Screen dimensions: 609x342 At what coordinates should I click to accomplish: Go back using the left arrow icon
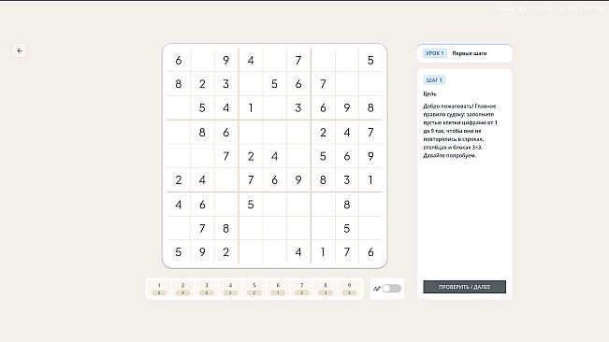[20, 50]
